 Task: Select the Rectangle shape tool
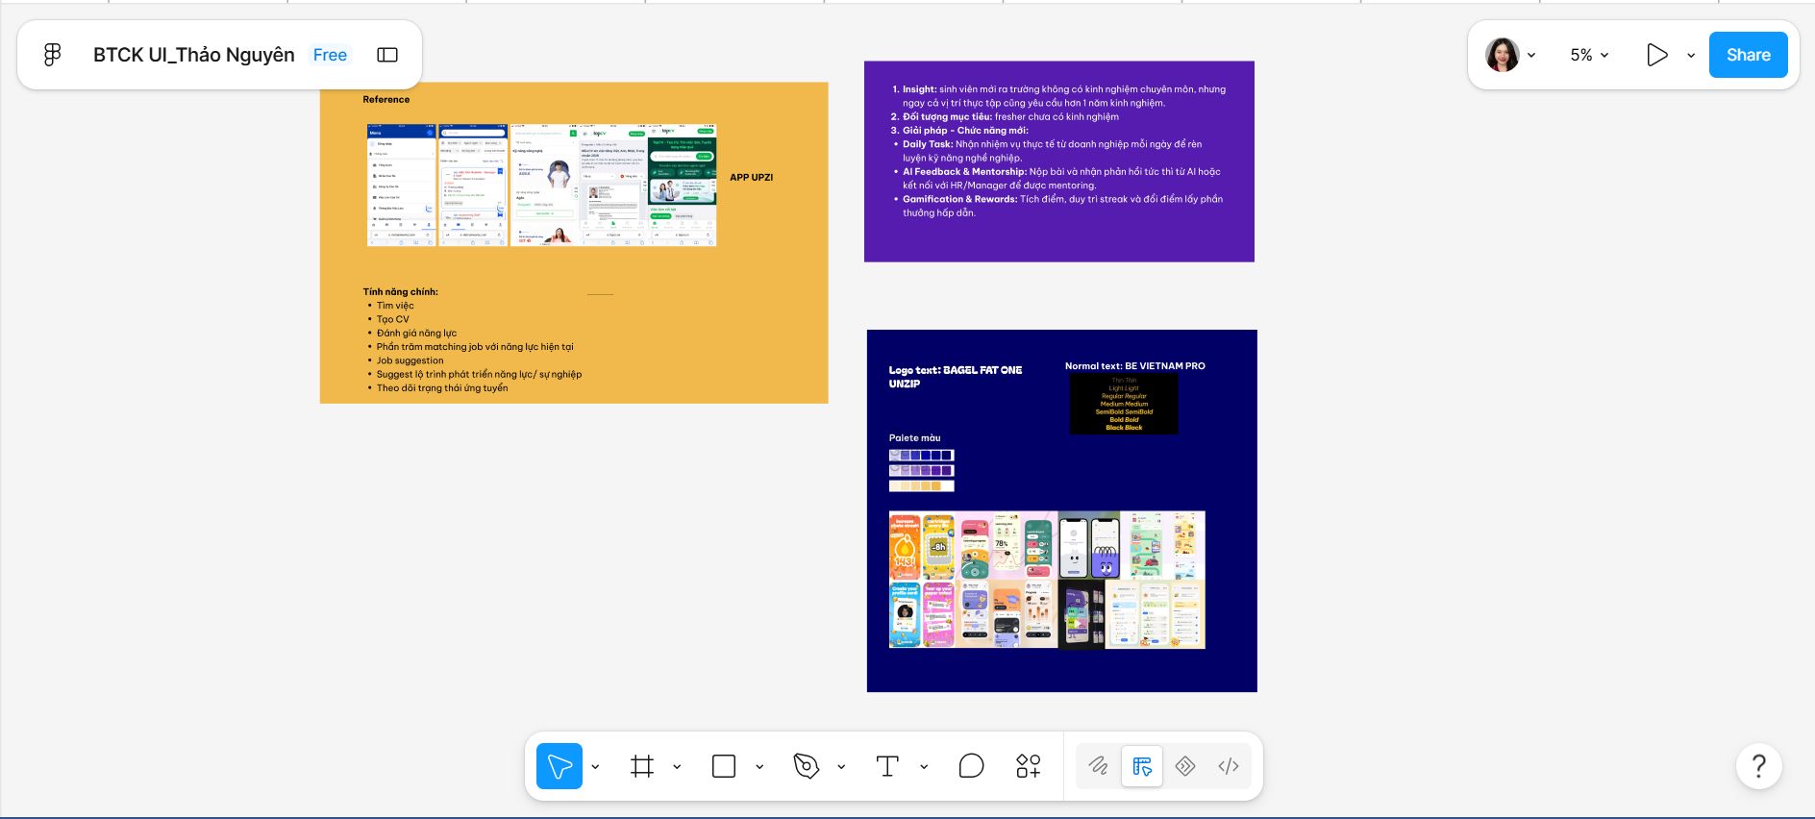pyautogui.click(x=724, y=766)
